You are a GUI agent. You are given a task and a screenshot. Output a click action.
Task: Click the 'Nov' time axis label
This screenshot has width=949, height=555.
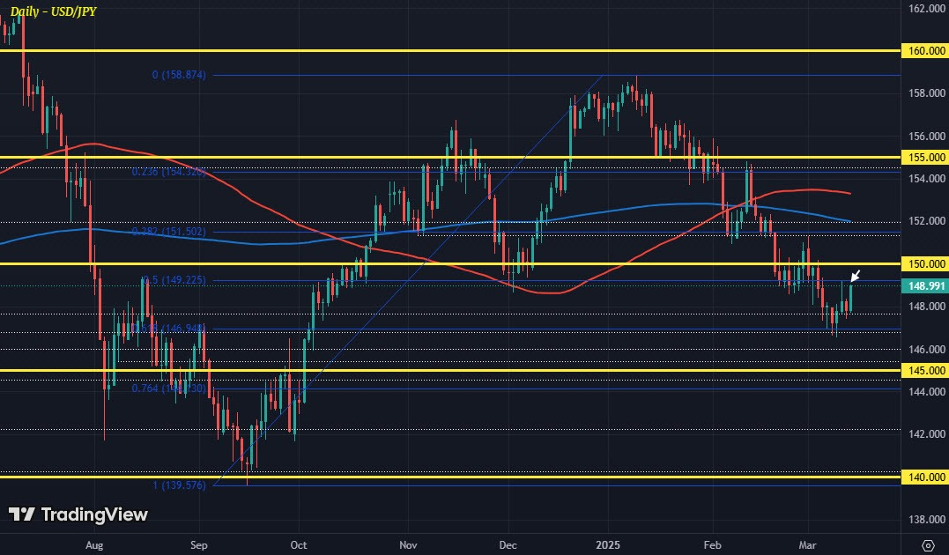pos(409,545)
